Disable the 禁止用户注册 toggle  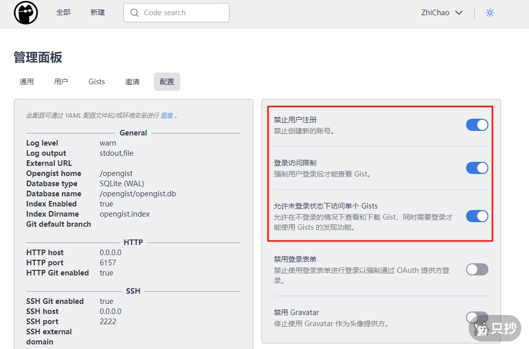(x=477, y=125)
